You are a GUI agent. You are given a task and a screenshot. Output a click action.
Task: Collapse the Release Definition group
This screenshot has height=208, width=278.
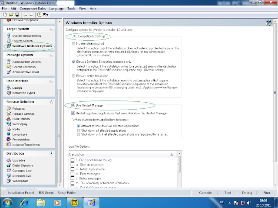coord(51,102)
